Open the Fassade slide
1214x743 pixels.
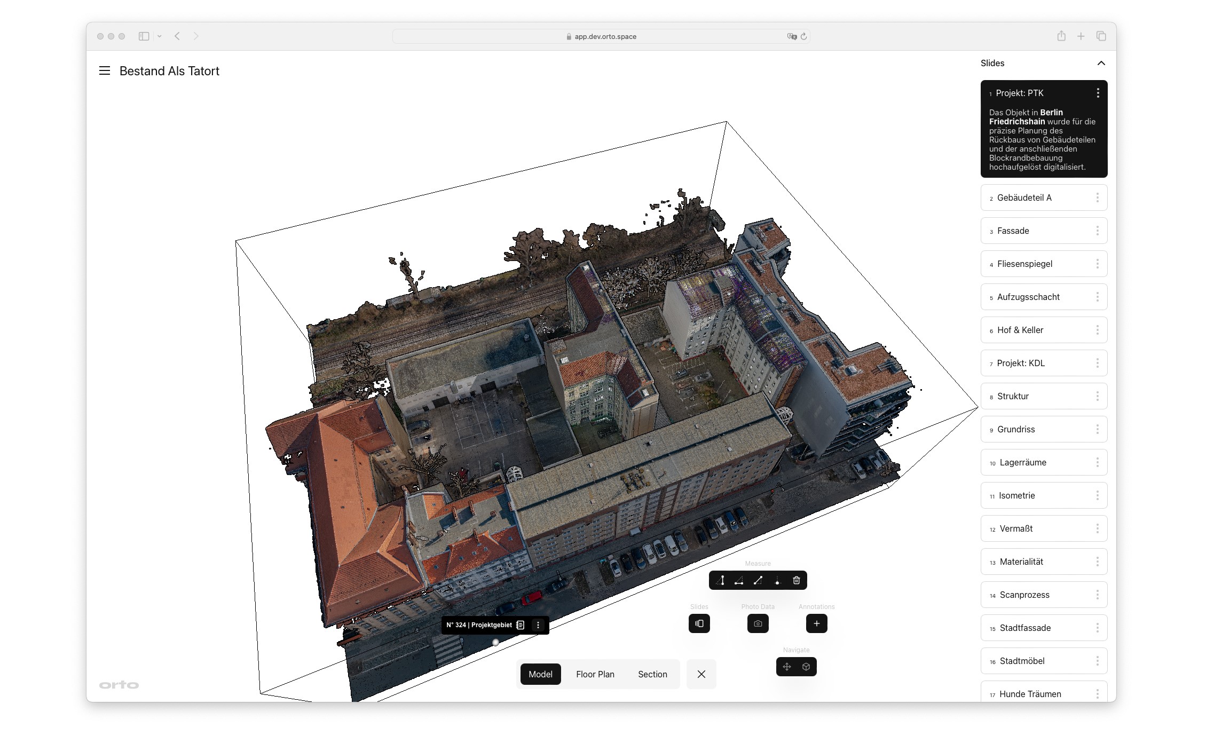click(x=1036, y=231)
